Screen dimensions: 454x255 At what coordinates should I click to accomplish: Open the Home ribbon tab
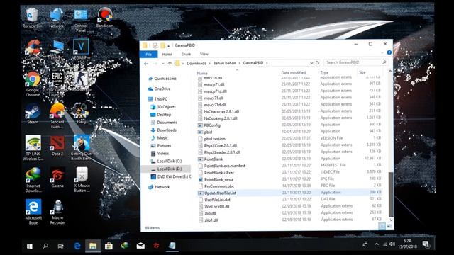click(167, 54)
